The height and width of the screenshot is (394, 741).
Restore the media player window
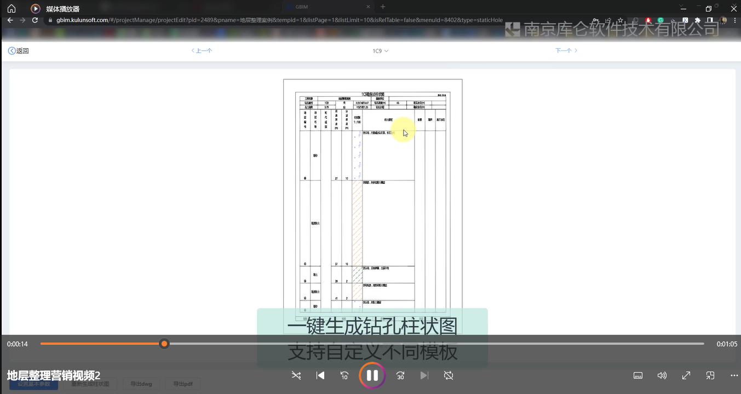pyautogui.click(x=708, y=9)
